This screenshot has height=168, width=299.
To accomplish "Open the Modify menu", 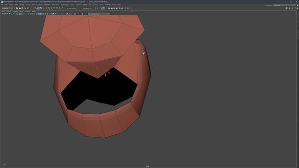I will [x=22, y=5].
